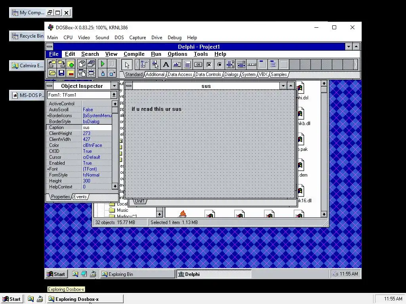Click Select Form From List icon

[91, 64]
